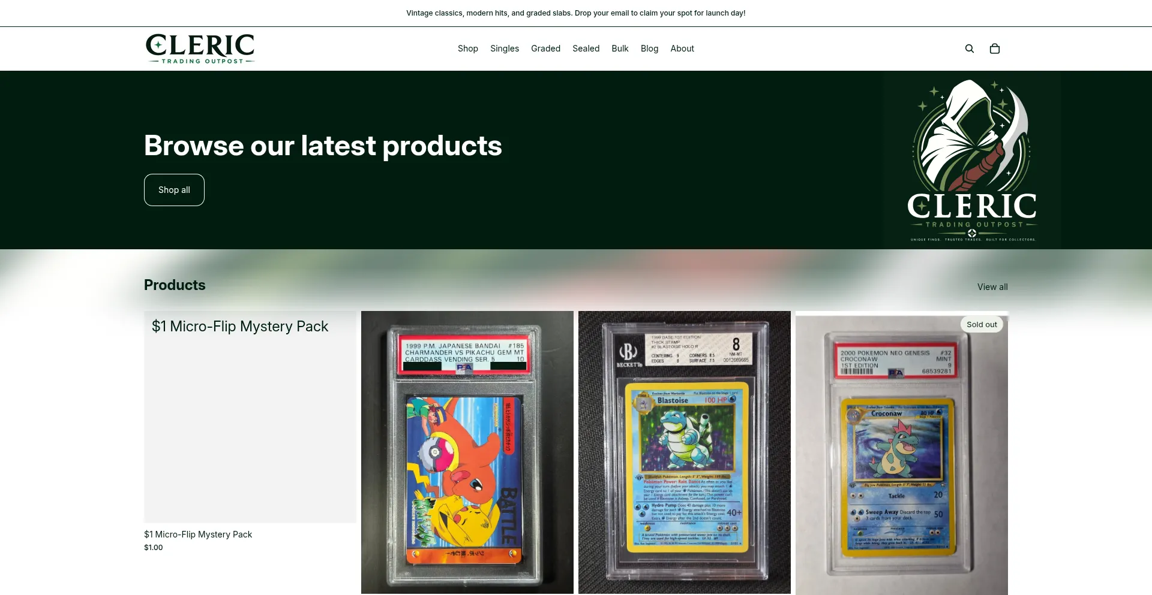Open the Blog menu item
The width and height of the screenshot is (1152, 595).
tap(649, 49)
